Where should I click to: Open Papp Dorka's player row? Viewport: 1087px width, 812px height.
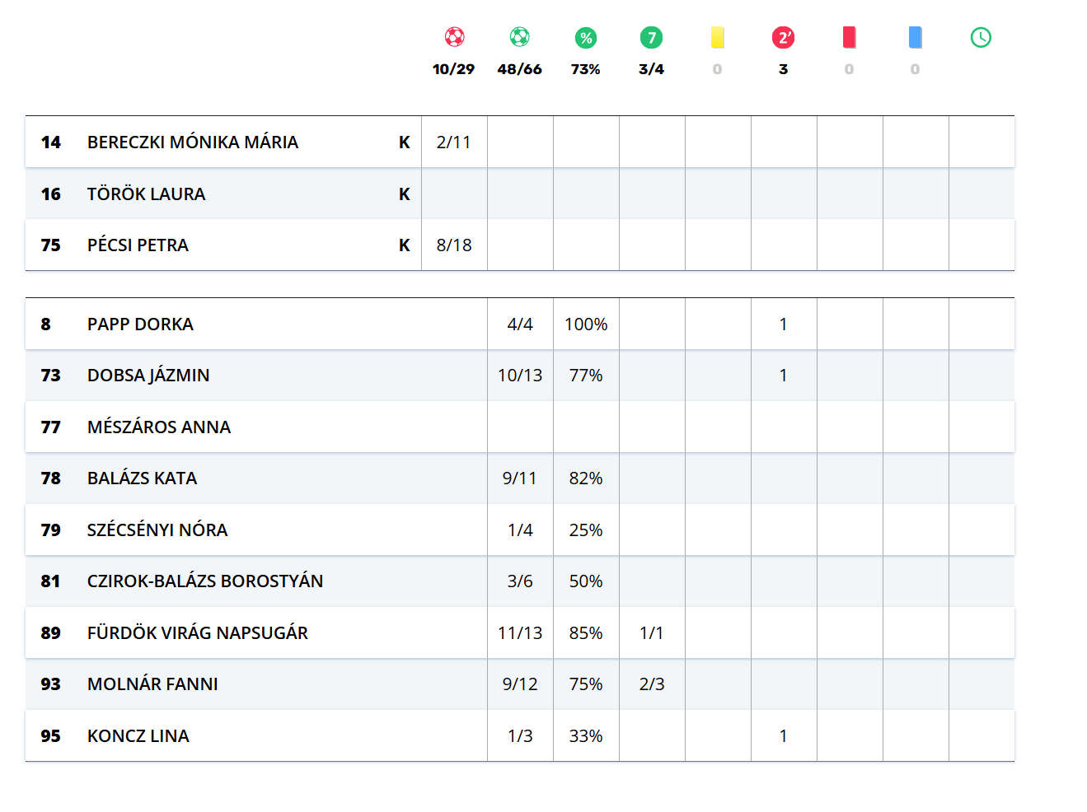coord(140,324)
